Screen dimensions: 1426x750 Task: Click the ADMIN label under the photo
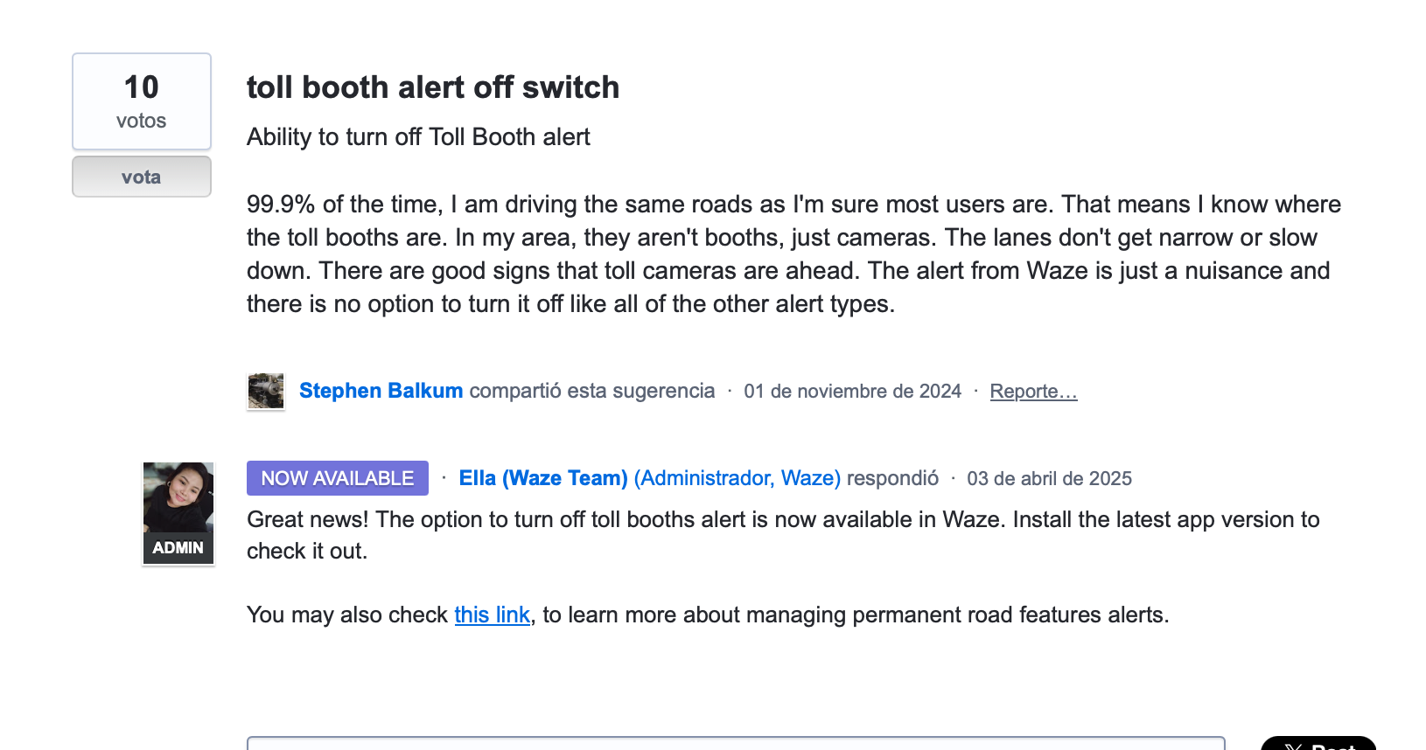click(x=178, y=548)
